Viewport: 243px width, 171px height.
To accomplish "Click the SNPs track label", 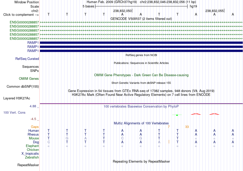I will [x=35, y=71].
